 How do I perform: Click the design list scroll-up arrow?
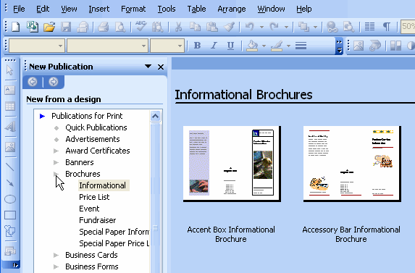pyautogui.click(x=156, y=116)
